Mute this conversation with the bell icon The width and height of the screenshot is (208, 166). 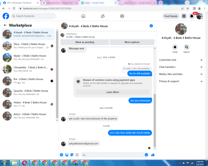tap(175, 47)
